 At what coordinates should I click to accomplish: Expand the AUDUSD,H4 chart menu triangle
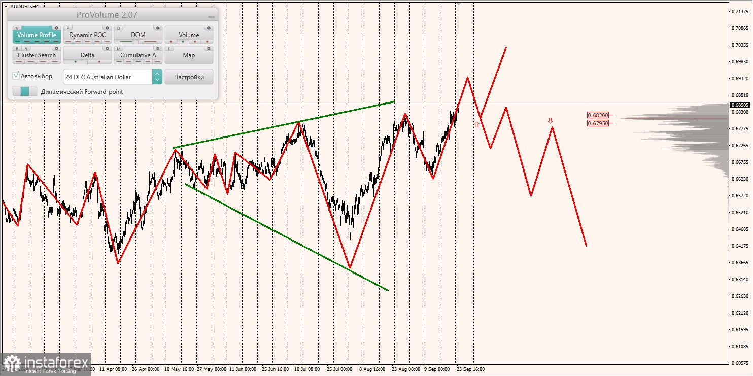pyautogui.click(x=6, y=6)
